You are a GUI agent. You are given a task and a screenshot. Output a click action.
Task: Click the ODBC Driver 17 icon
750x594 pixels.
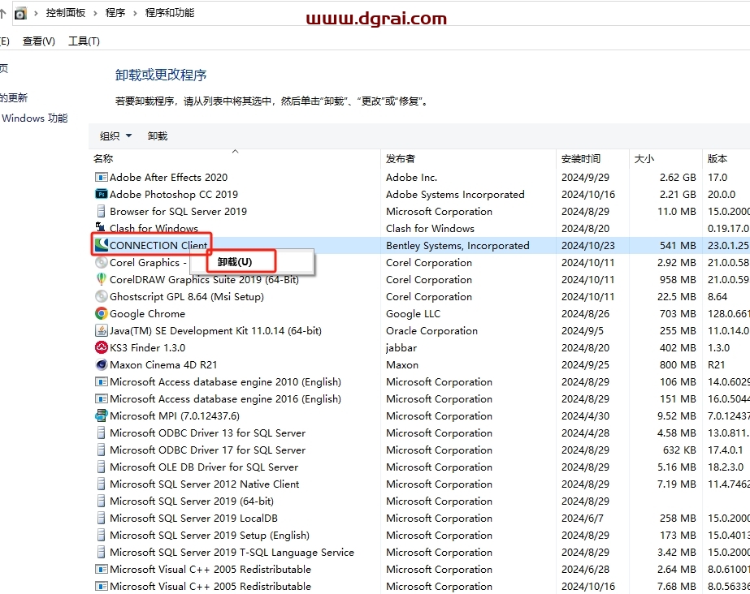click(101, 450)
